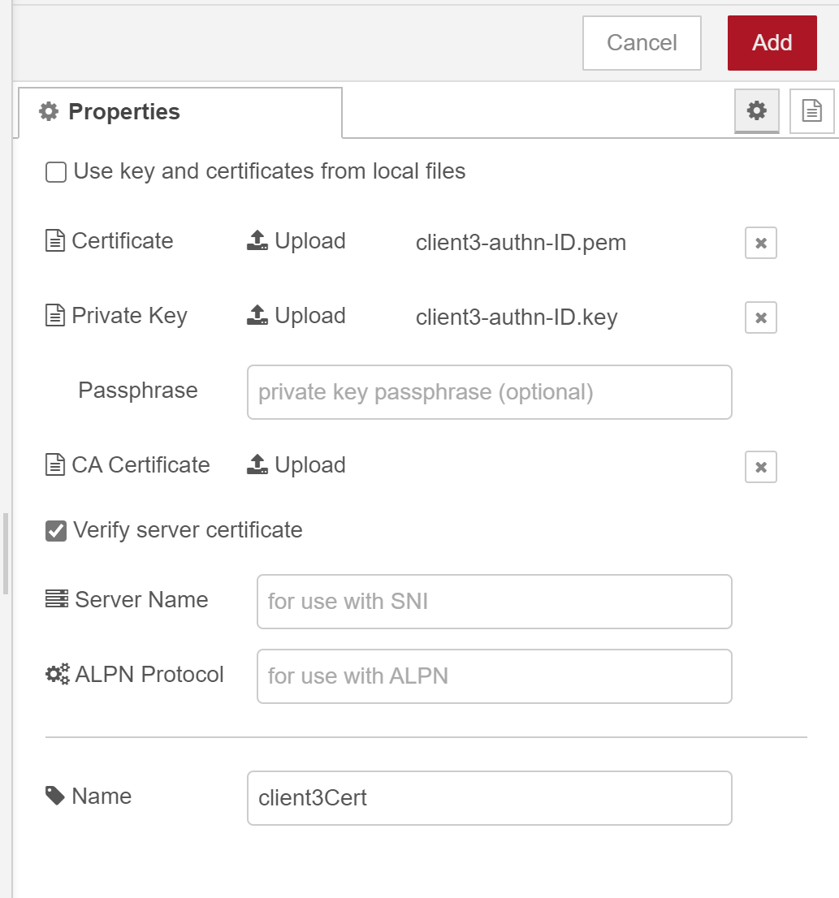Clear the CA Certificate file
839x898 pixels.
(760, 467)
